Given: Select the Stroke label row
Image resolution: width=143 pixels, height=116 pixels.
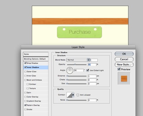Looking at the screenshot, I should (36, 110).
